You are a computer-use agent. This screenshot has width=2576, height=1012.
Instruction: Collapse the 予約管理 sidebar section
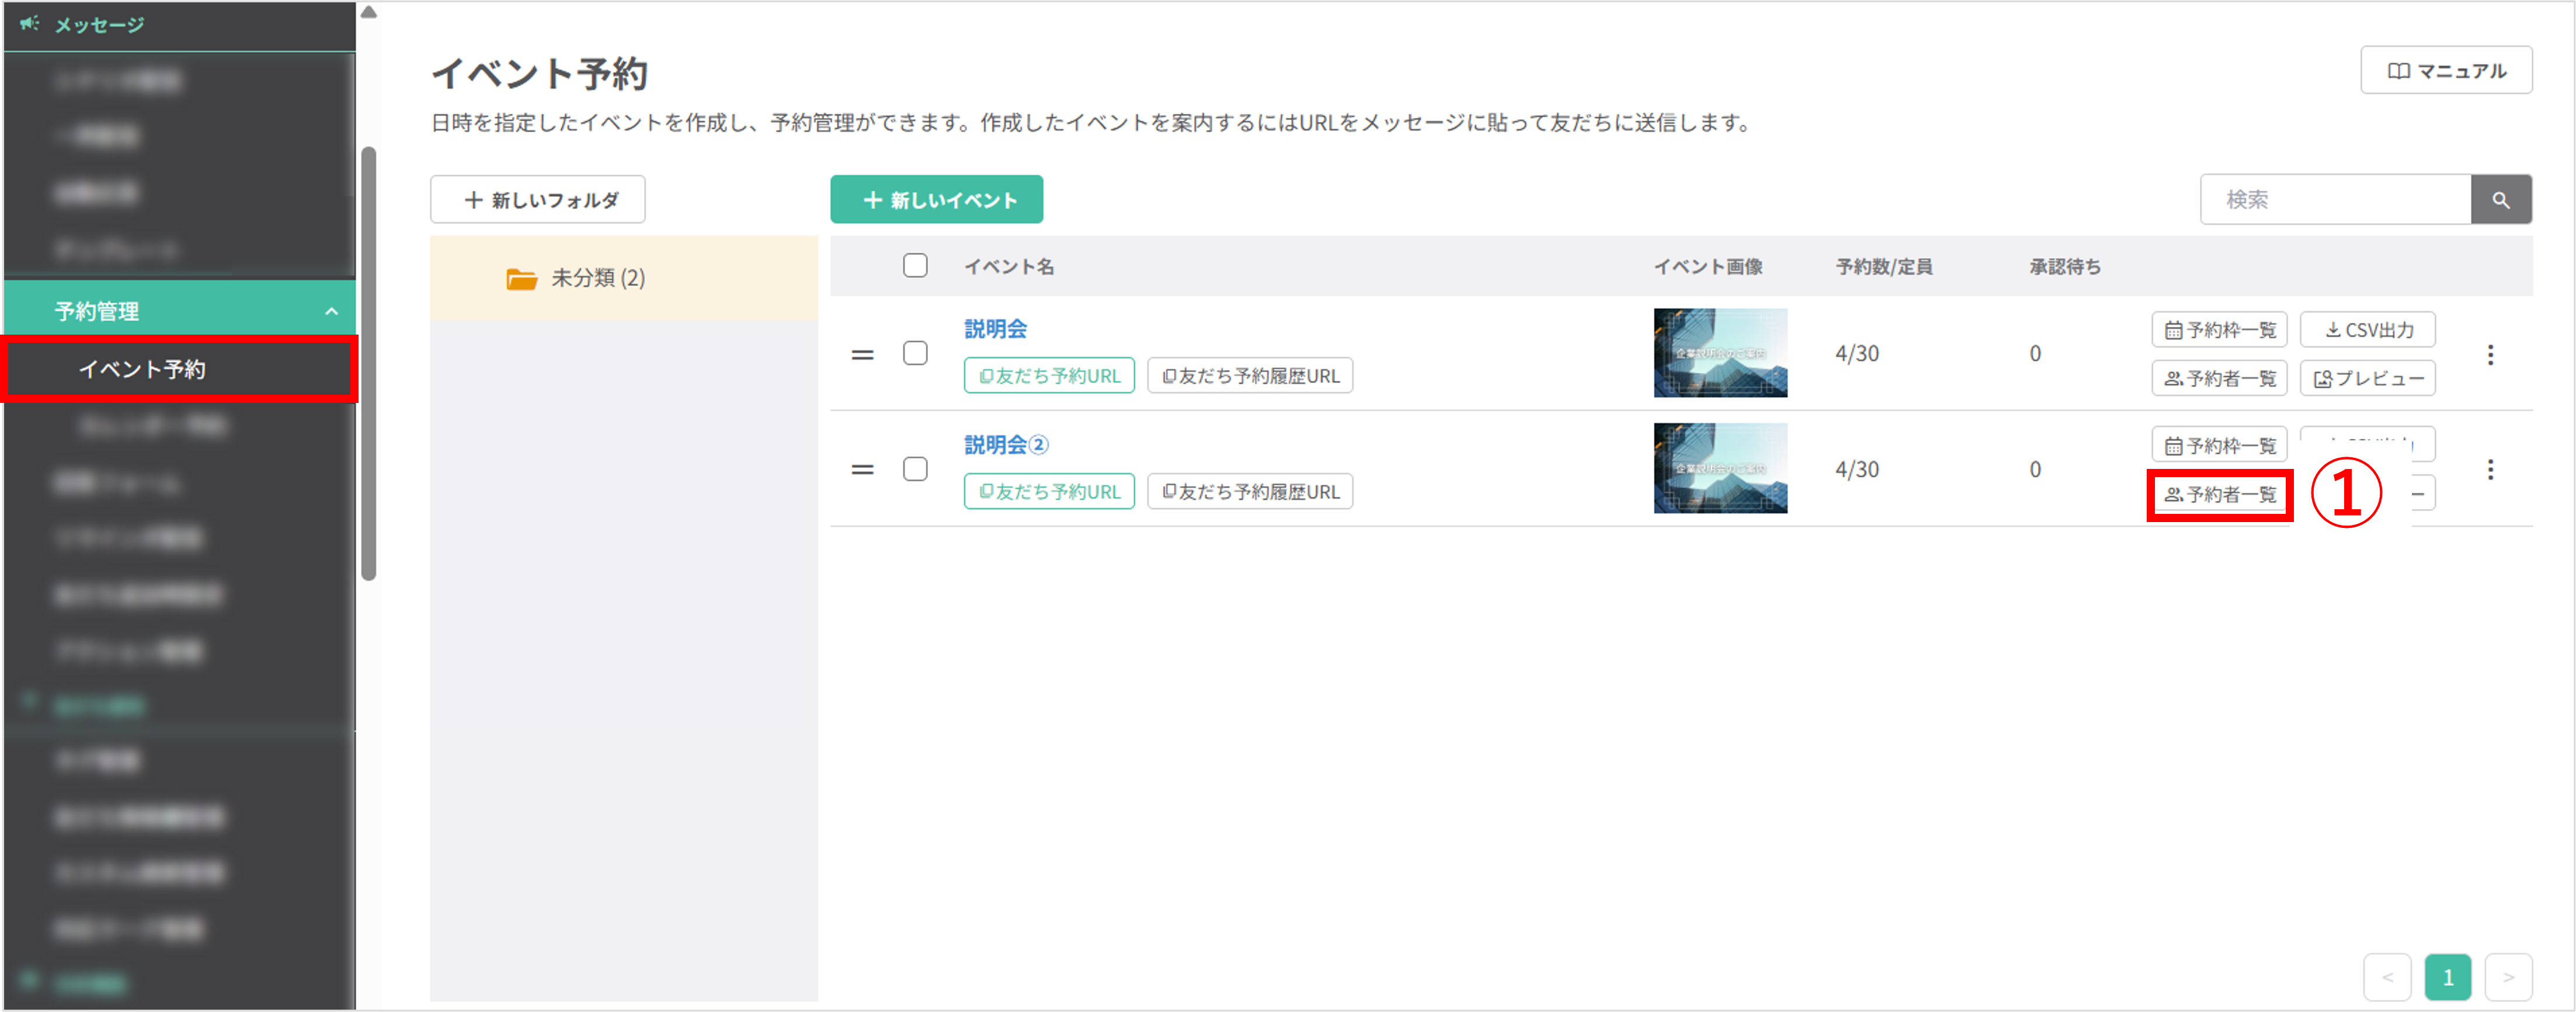click(180, 311)
